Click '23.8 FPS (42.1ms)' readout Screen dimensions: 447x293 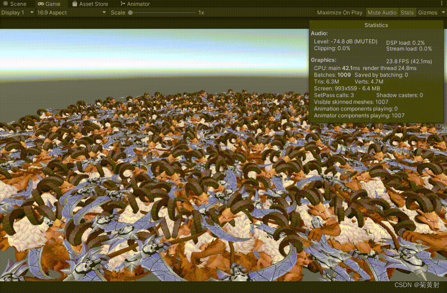click(x=409, y=61)
